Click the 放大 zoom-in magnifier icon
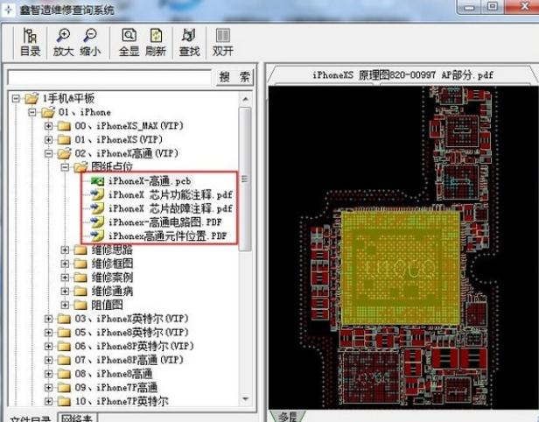This screenshot has width=539, height=422. 64,42
